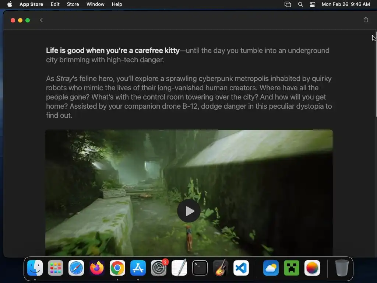Screen dimensions: 377x283
Task: Click the date and time clock
Action: [345, 4]
